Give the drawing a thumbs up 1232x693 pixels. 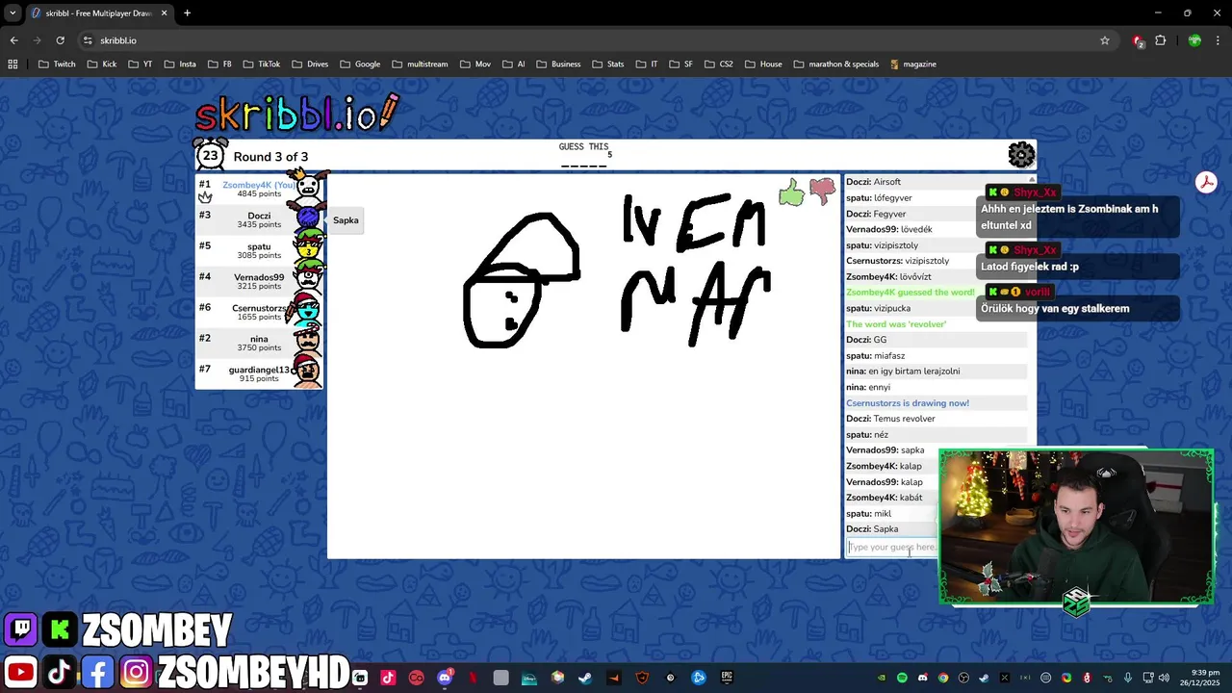(x=792, y=192)
